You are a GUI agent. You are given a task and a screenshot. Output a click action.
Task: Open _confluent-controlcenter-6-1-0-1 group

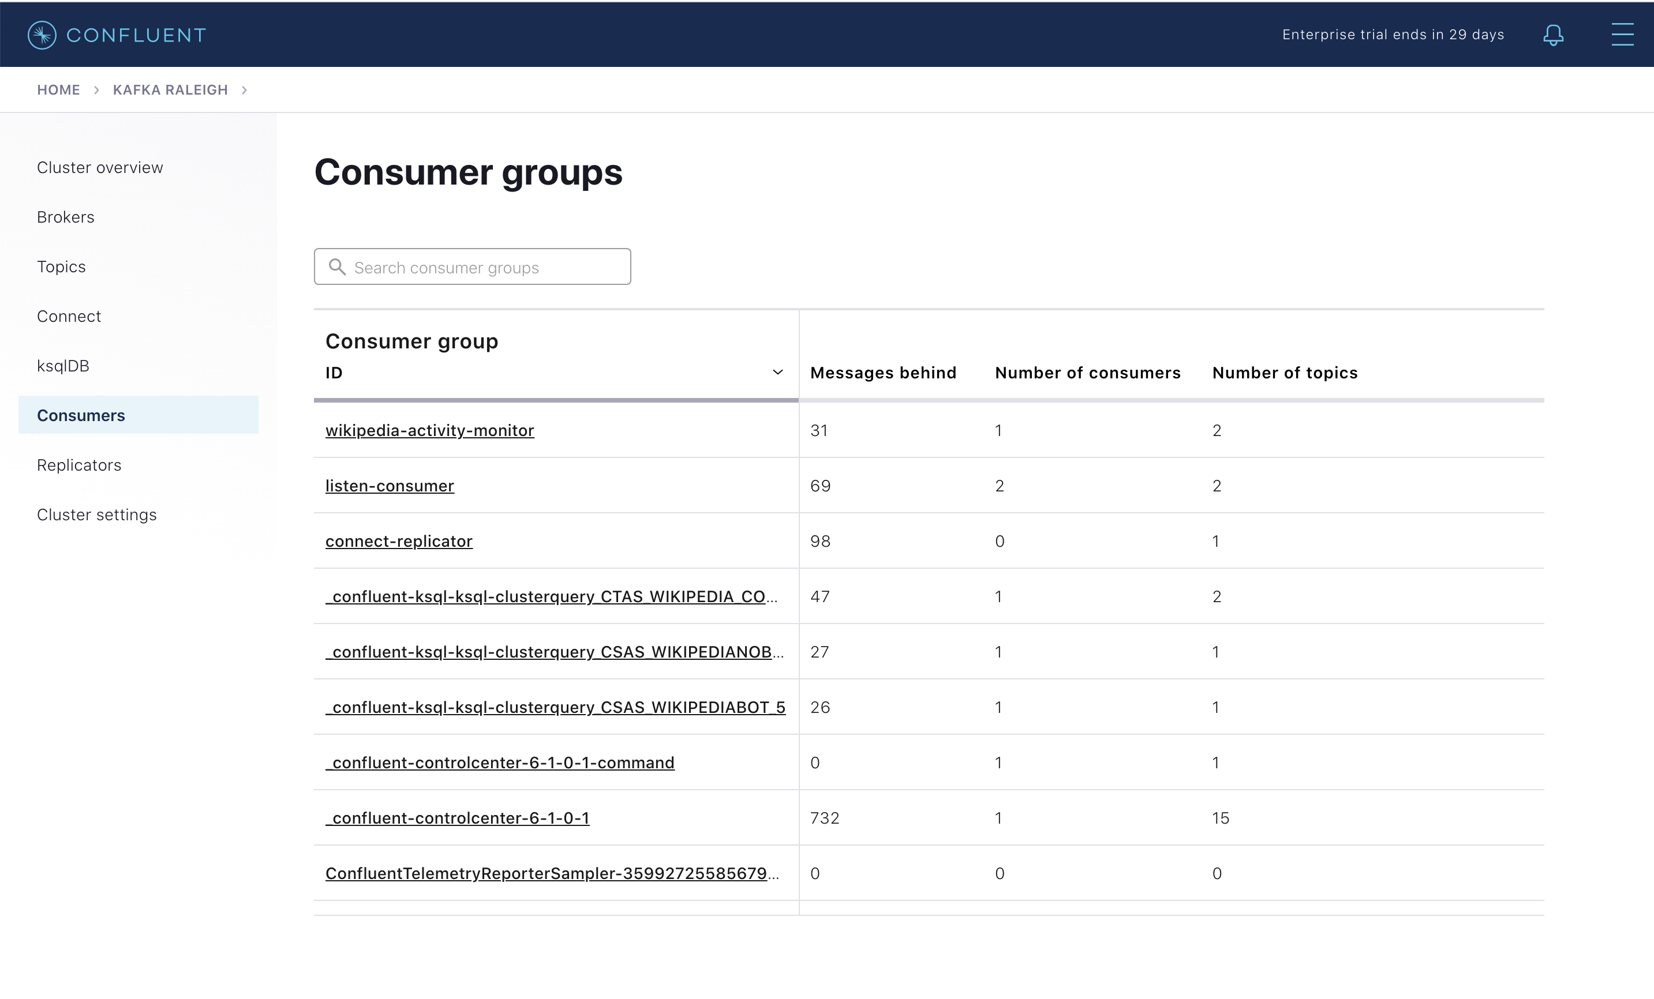(x=458, y=818)
